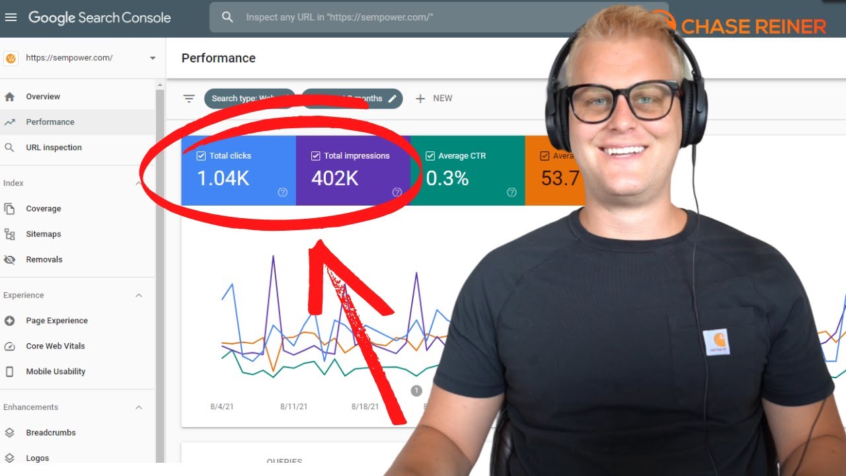Click the Breadcrumbs layers icon

[x=9, y=433]
